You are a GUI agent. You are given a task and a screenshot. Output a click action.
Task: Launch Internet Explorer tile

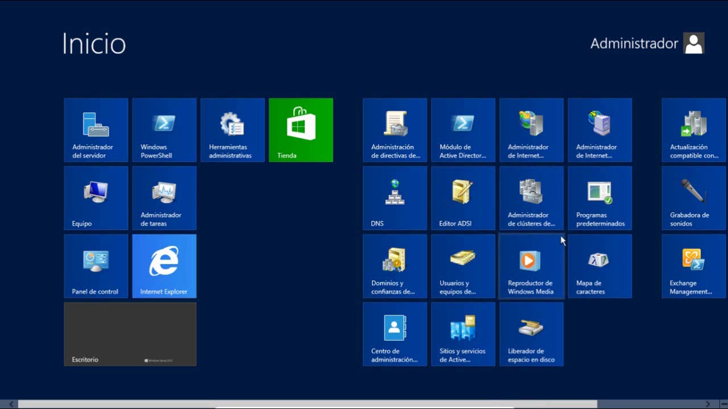[164, 266]
